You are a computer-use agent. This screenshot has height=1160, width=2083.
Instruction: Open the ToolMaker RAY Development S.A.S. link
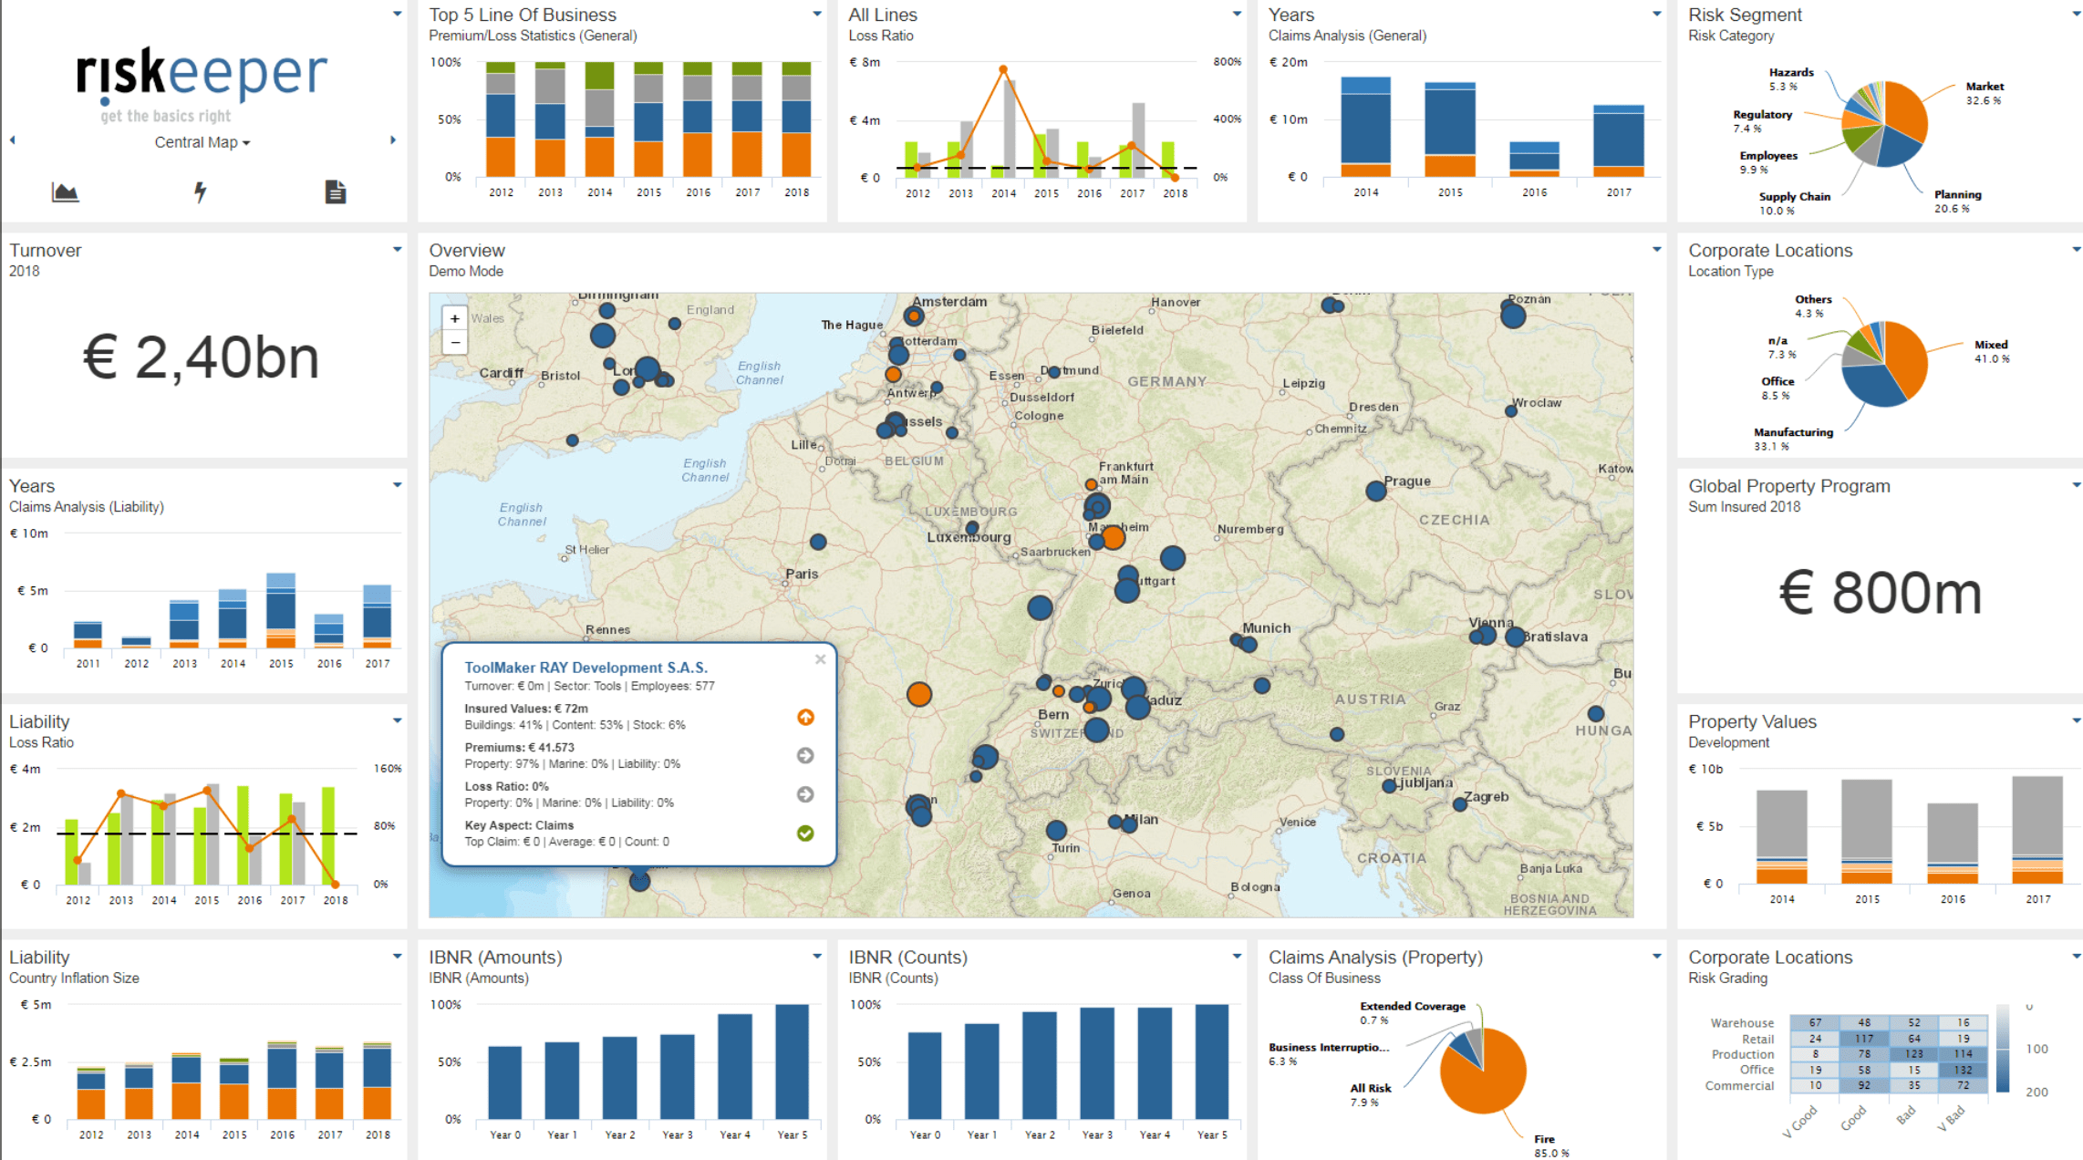586,668
